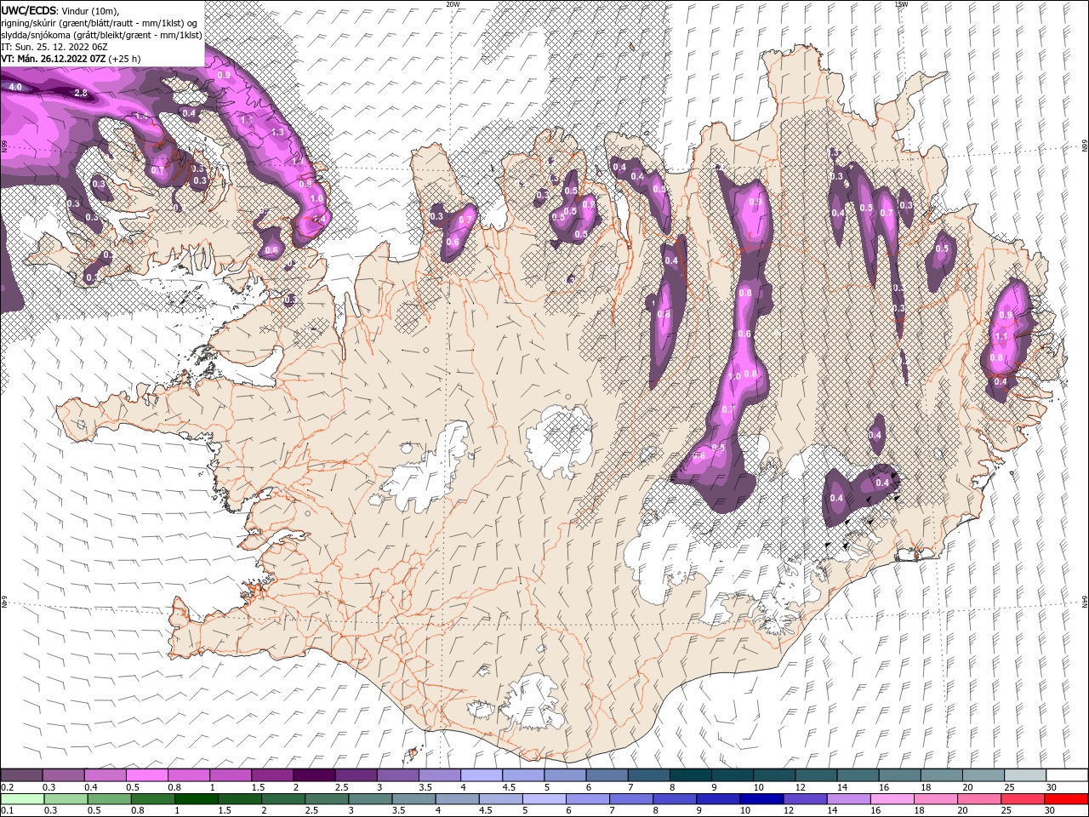
Task: Click the 2.8 snowfall value label
Action: pyautogui.click(x=82, y=93)
